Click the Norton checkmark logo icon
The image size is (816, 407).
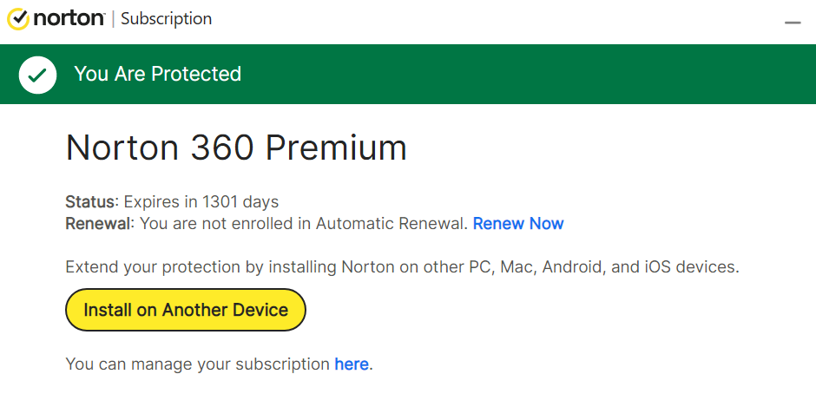[x=17, y=19]
